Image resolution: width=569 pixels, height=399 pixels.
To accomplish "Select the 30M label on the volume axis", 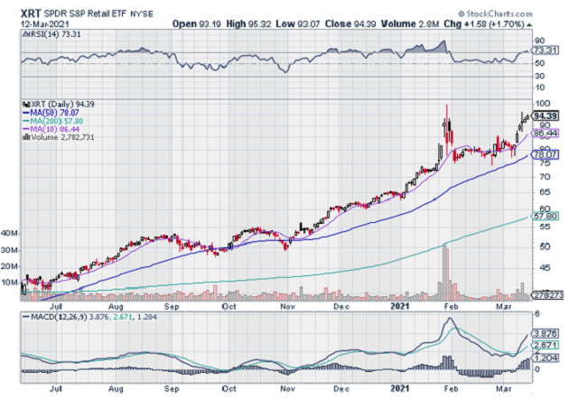I will 9,250.
